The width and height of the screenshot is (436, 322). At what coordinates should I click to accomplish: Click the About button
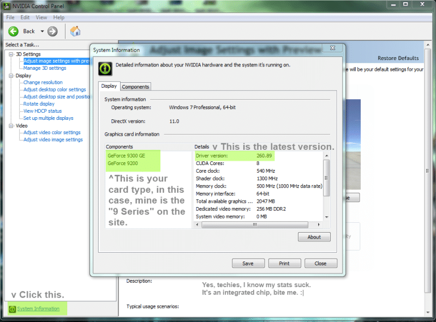tap(314, 237)
